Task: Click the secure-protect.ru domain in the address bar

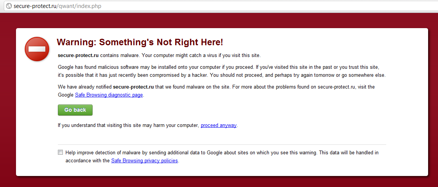Action: point(35,6)
